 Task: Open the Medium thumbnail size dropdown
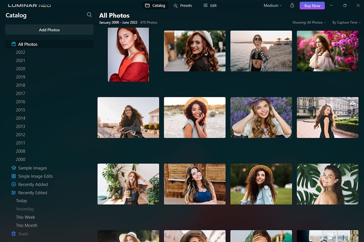pyautogui.click(x=273, y=5)
